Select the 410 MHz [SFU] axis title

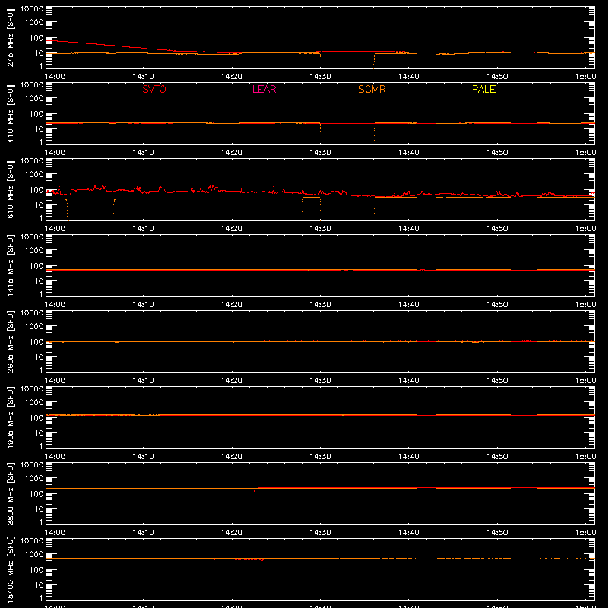[x=11, y=113]
